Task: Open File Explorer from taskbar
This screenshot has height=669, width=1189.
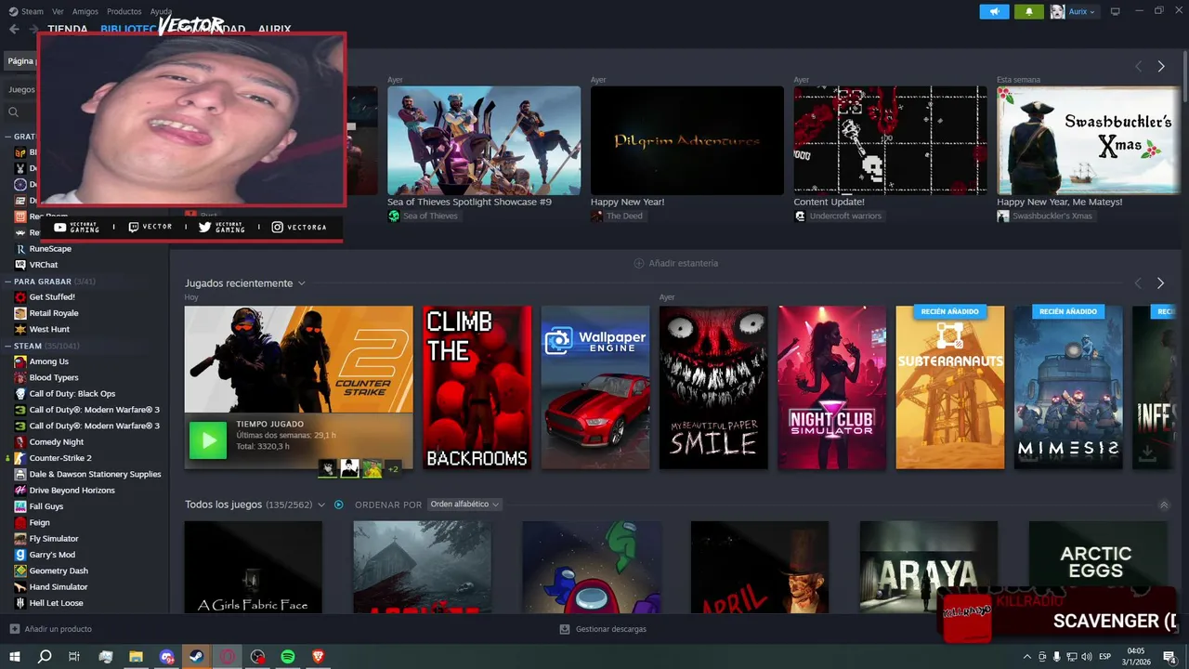Action: [x=136, y=656]
